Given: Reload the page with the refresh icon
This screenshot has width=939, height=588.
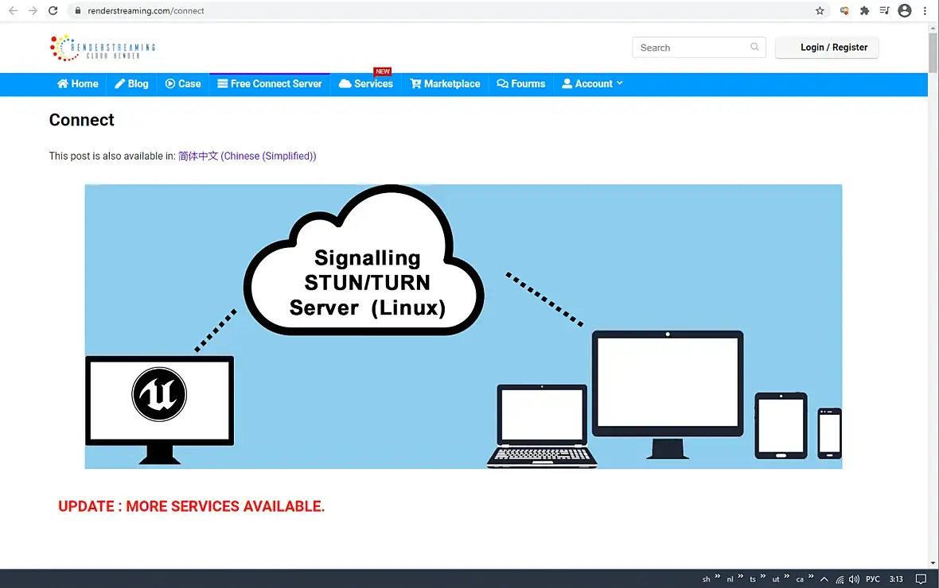Looking at the screenshot, I should [53, 11].
